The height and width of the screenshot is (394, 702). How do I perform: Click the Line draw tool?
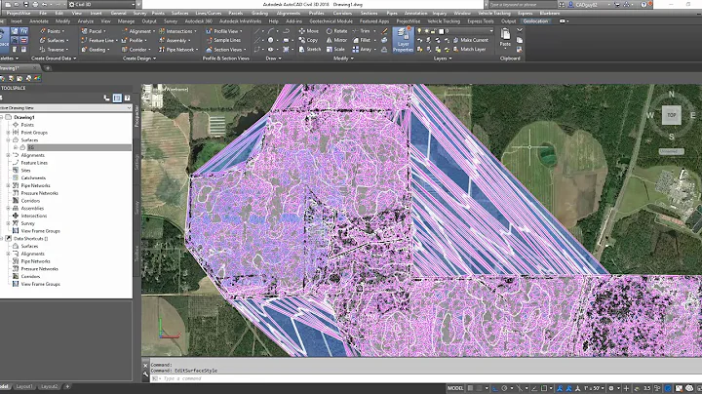tap(257, 31)
